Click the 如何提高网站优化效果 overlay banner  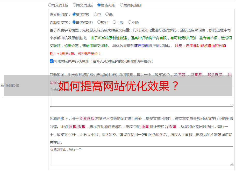pos(118,85)
